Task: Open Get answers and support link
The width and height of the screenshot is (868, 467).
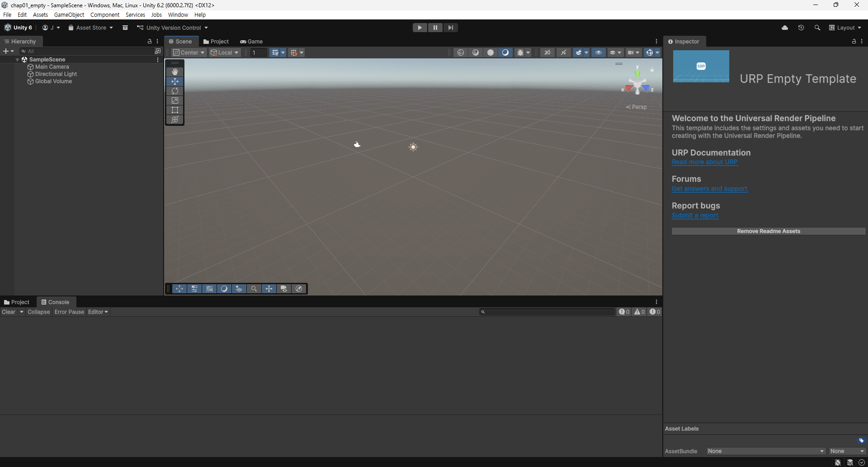Action: coord(709,189)
